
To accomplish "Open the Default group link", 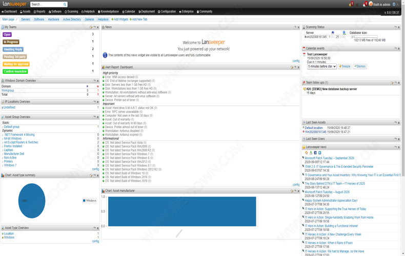I will coord(12,126).
